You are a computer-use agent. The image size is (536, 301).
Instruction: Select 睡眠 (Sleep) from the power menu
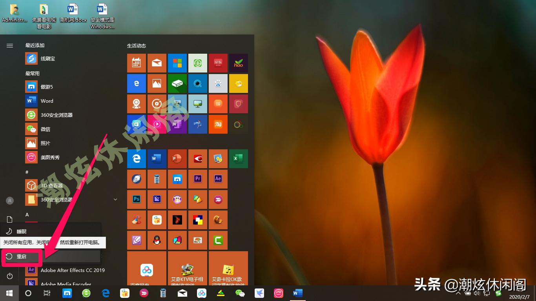click(x=21, y=231)
